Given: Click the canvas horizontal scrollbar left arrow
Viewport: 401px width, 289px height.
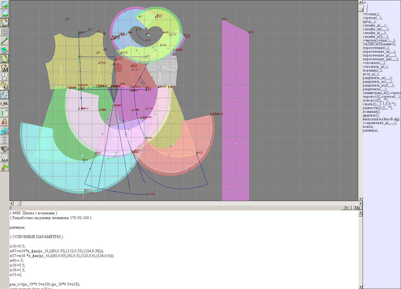Looking at the screenshot, I should coord(11,203).
